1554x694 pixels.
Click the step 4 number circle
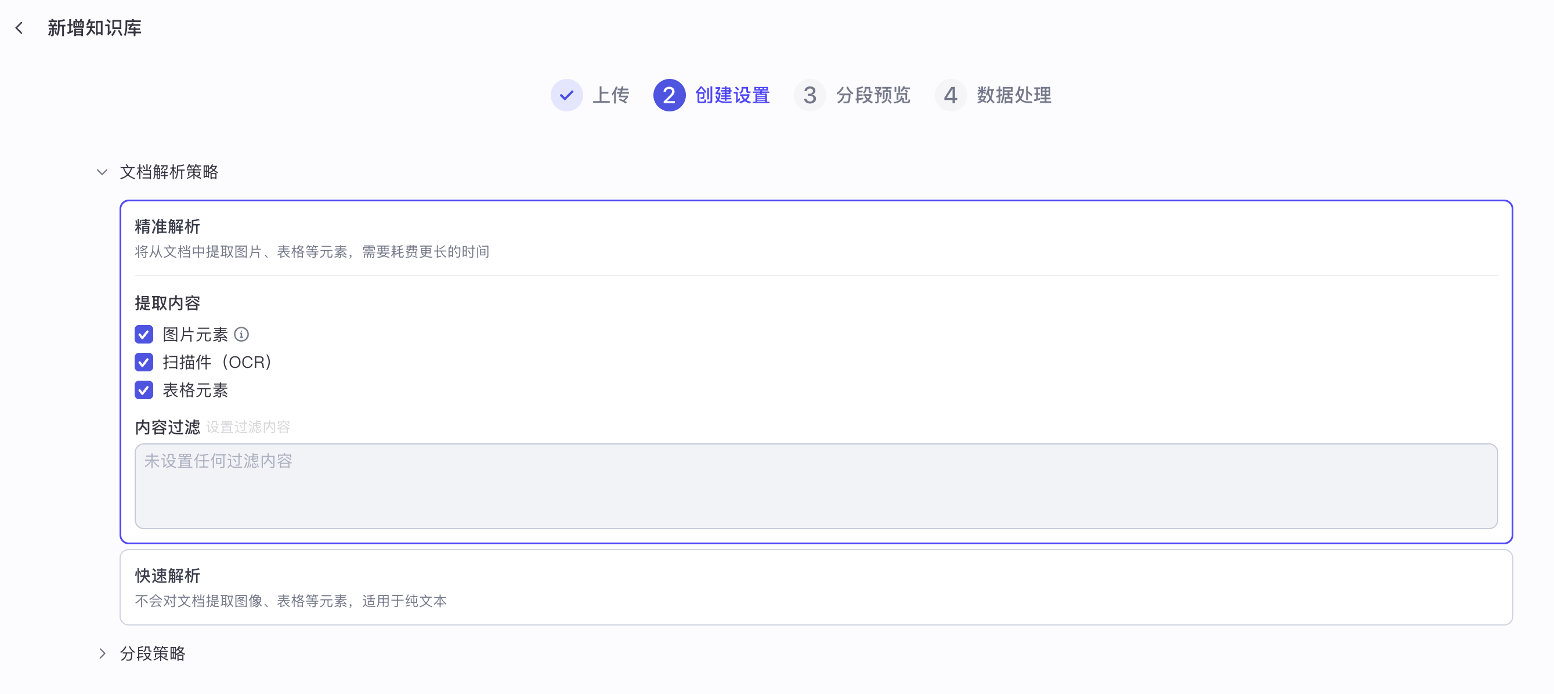click(951, 95)
